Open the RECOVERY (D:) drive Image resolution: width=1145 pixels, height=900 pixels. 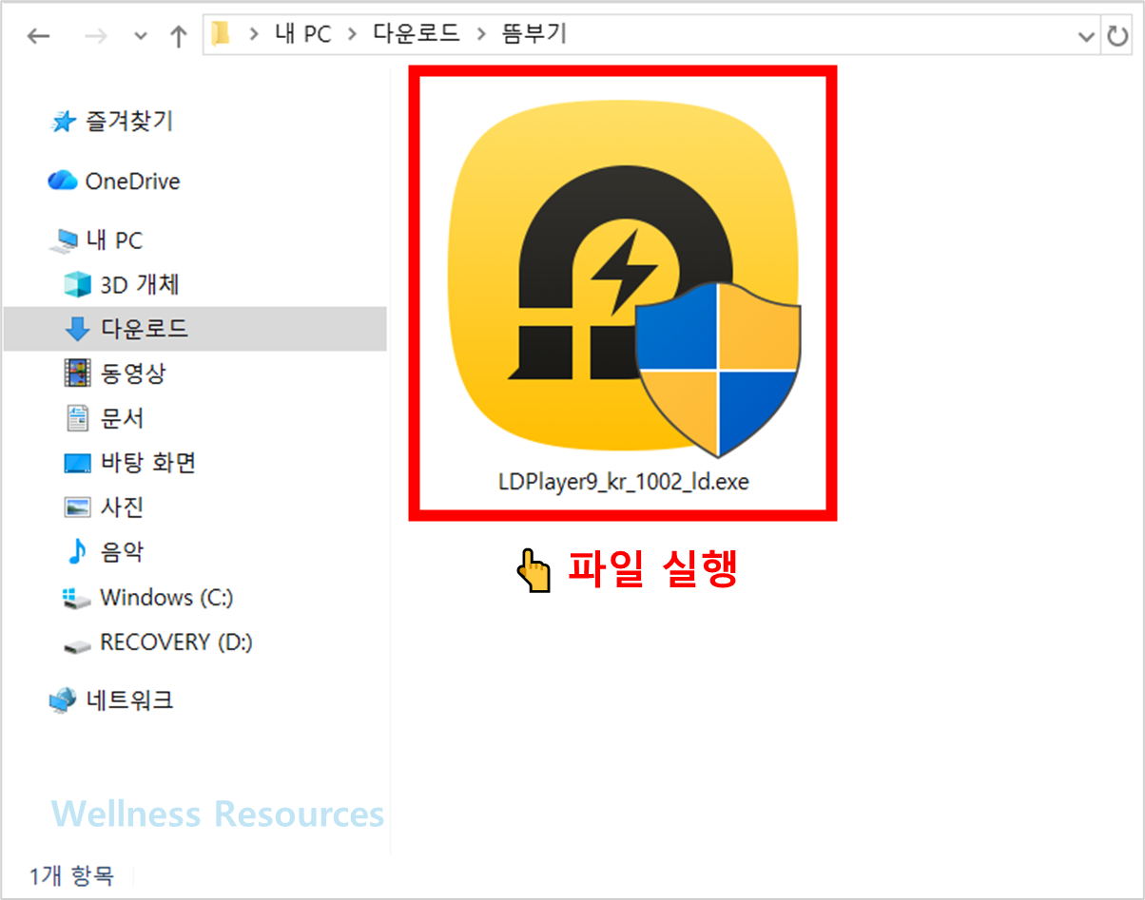click(176, 642)
